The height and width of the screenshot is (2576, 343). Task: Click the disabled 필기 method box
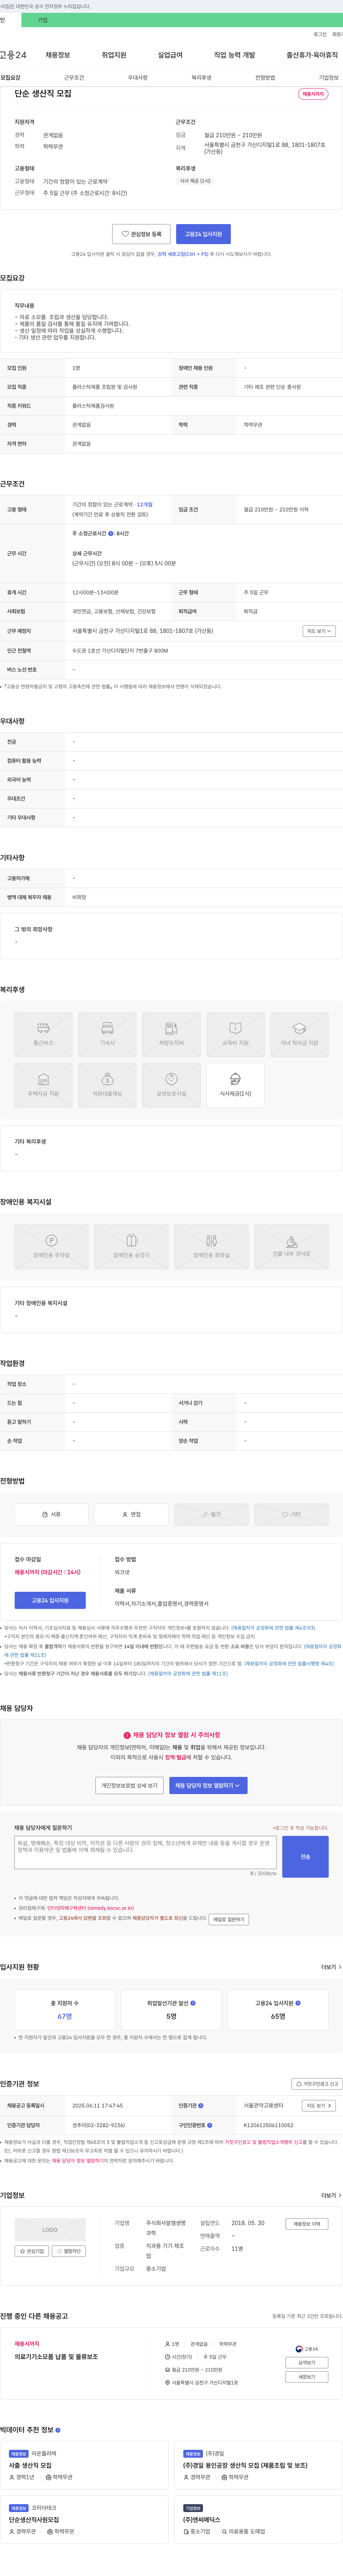click(211, 1514)
